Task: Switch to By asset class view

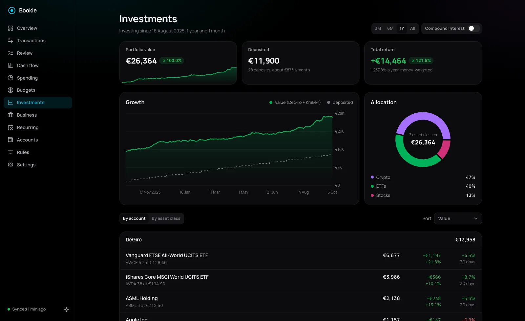Action: click(166, 218)
